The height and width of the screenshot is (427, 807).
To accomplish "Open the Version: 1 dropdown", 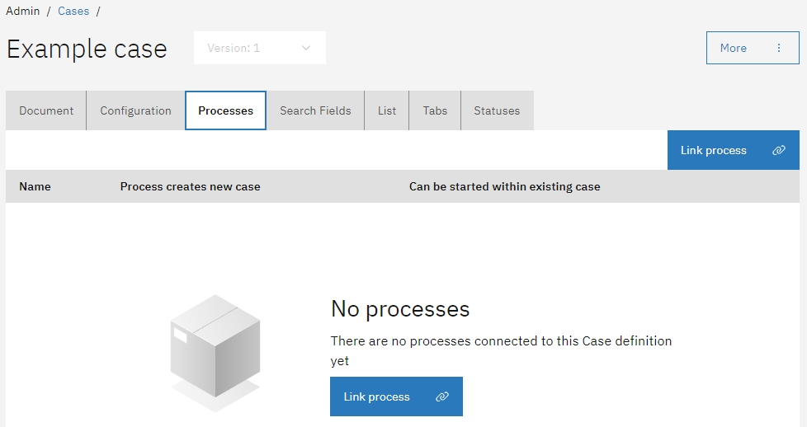I will coord(259,48).
